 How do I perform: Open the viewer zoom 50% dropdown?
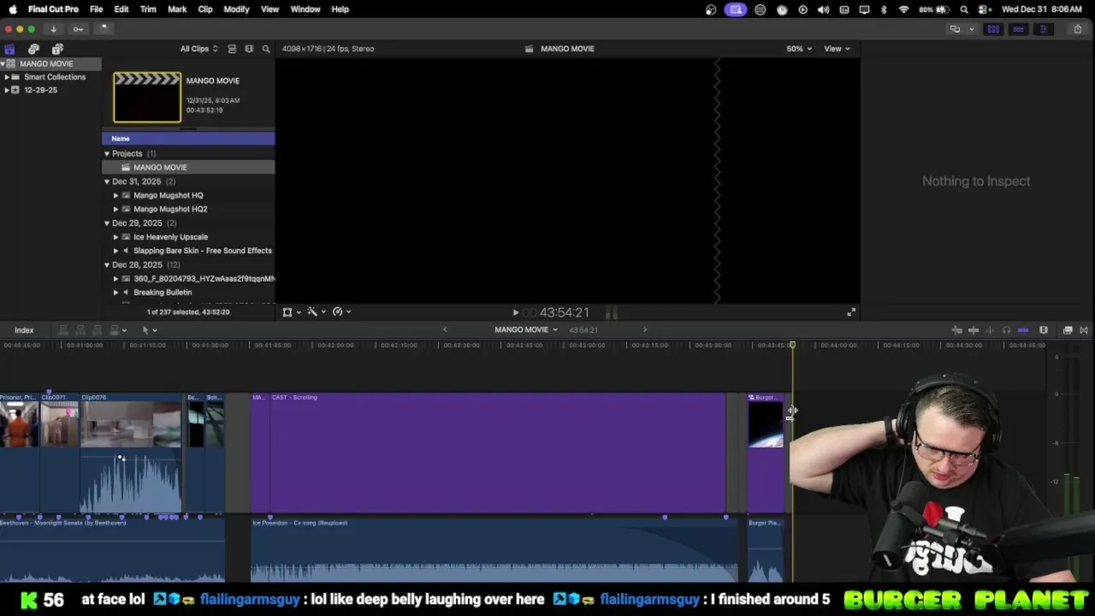point(799,49)
